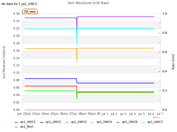
Task: Click the Jun 30 x-axis tick label
Action: coord(96,114)
